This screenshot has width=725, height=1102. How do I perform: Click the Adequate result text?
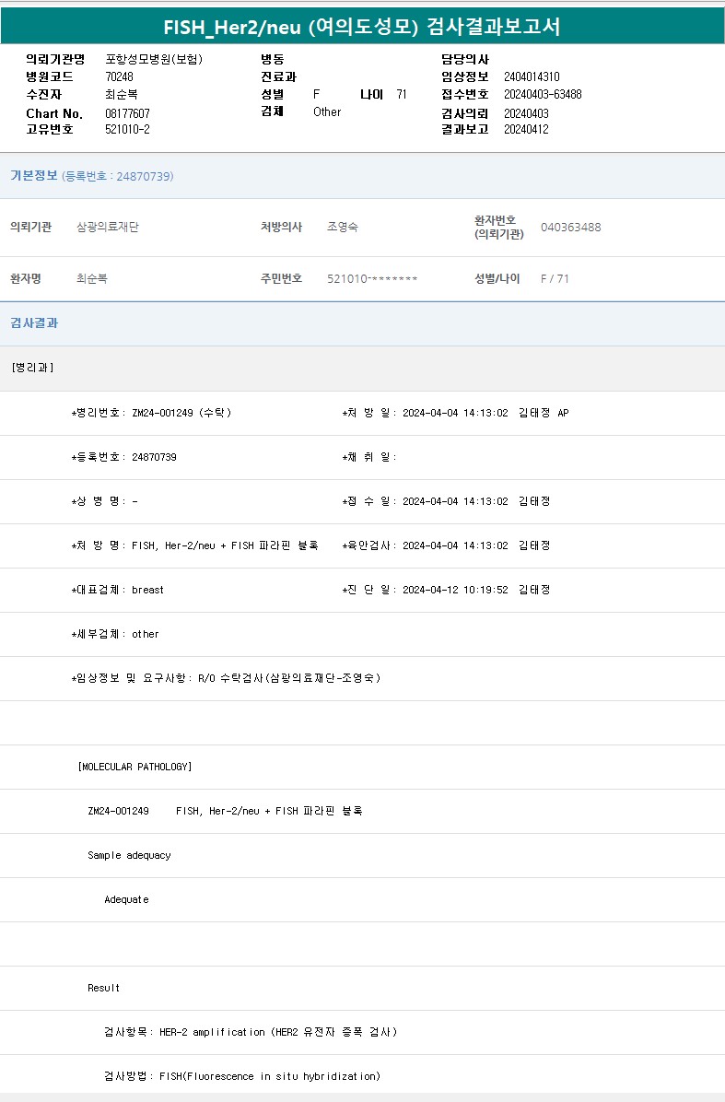click(x=126, y=899)
